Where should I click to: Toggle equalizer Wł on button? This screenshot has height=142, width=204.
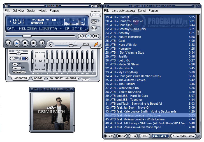pyautogui.click(x=15, y=64)
